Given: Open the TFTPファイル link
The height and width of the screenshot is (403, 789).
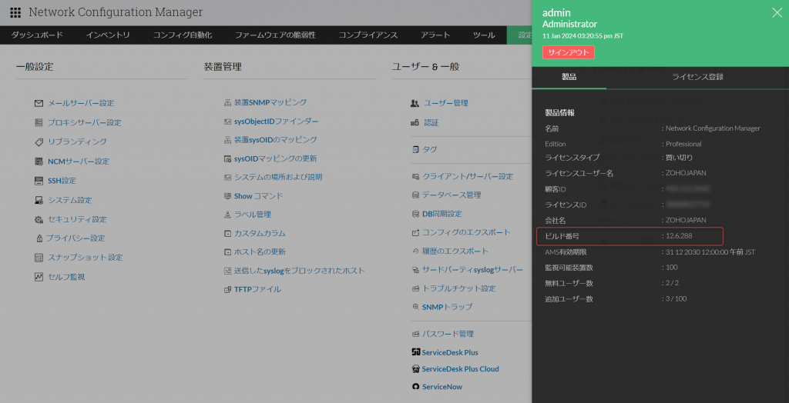Looking at the screenshot, I should point(257,289).
